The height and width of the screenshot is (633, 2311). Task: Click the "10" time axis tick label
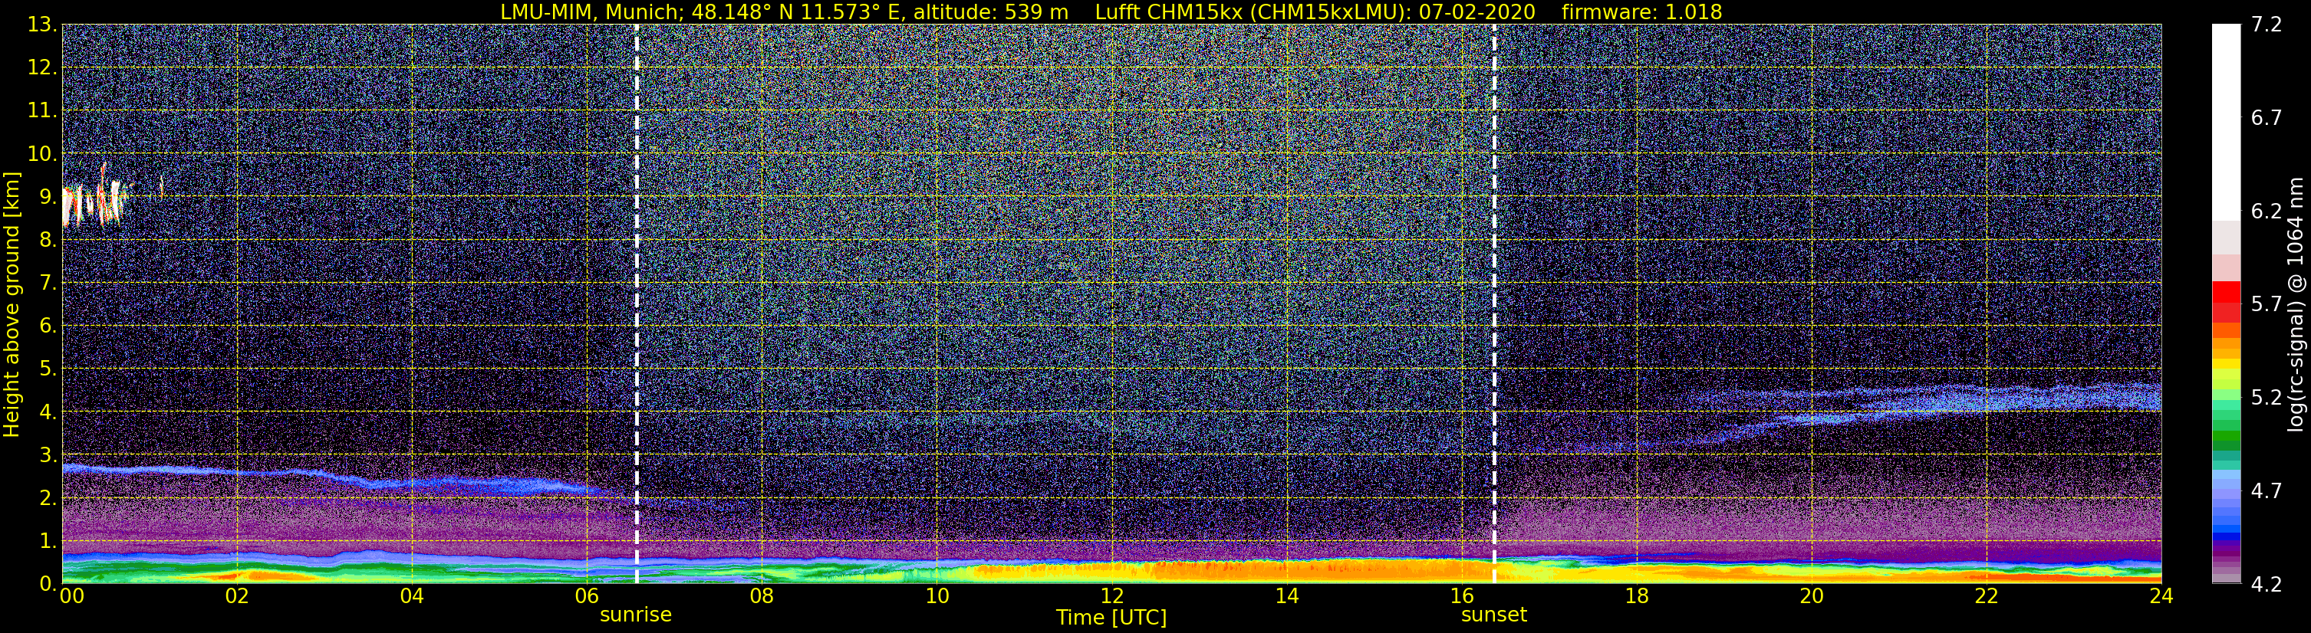tap(937, 596)
